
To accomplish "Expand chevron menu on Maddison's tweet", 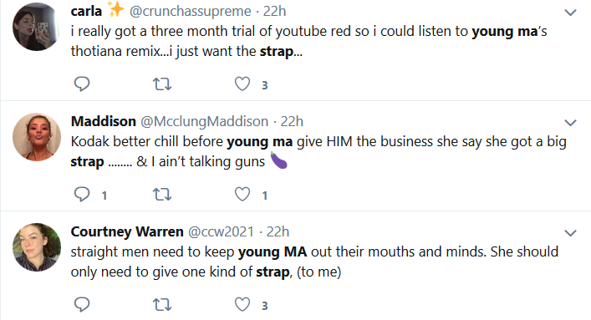I will [570, 123].
